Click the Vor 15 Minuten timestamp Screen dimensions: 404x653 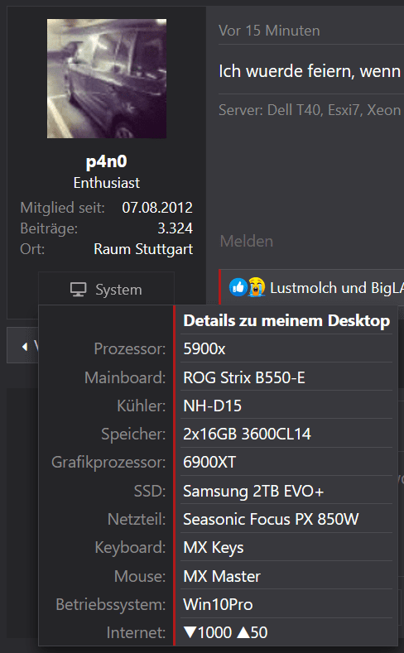269,31
